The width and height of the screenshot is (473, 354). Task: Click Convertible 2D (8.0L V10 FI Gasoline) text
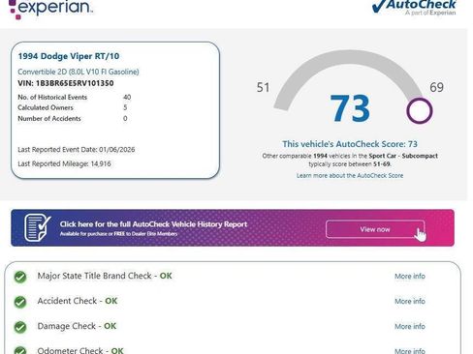click(x=79, y=72)
